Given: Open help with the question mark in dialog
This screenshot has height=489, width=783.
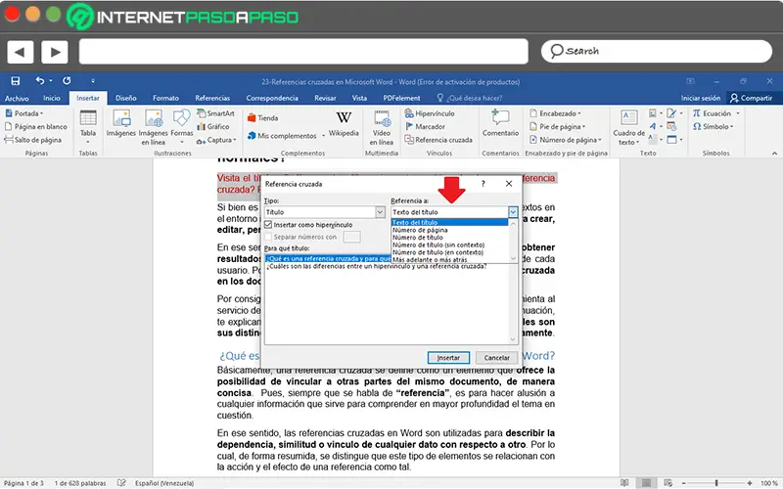Looking at the screenshot, I should pyautogui.click(x=483, y=184).
